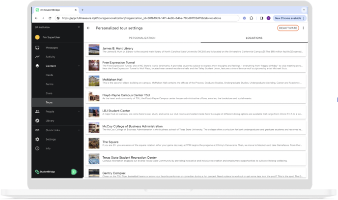Click the Messages monitor icon

37,48
